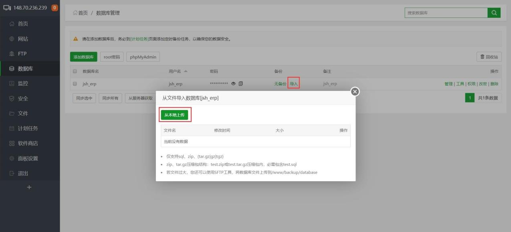511x232 pixels.
Task: Focus the 搜索数据库 search field
Action: click(x=446, y=13)
